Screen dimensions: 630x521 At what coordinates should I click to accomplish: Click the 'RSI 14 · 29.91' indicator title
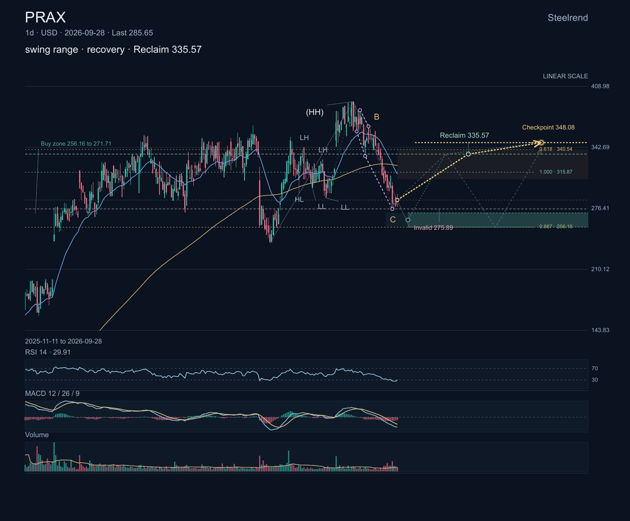coord(48,352)
